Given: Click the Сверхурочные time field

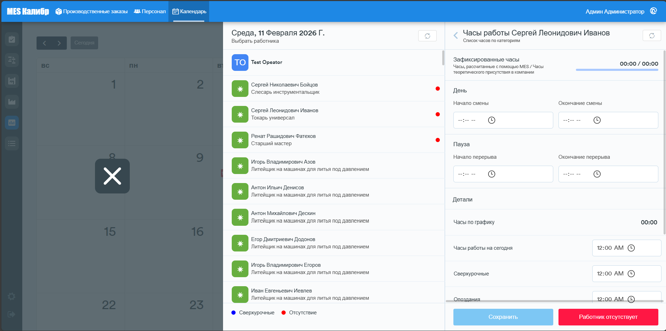Looking at the screenshot, I should coord(627,274).
